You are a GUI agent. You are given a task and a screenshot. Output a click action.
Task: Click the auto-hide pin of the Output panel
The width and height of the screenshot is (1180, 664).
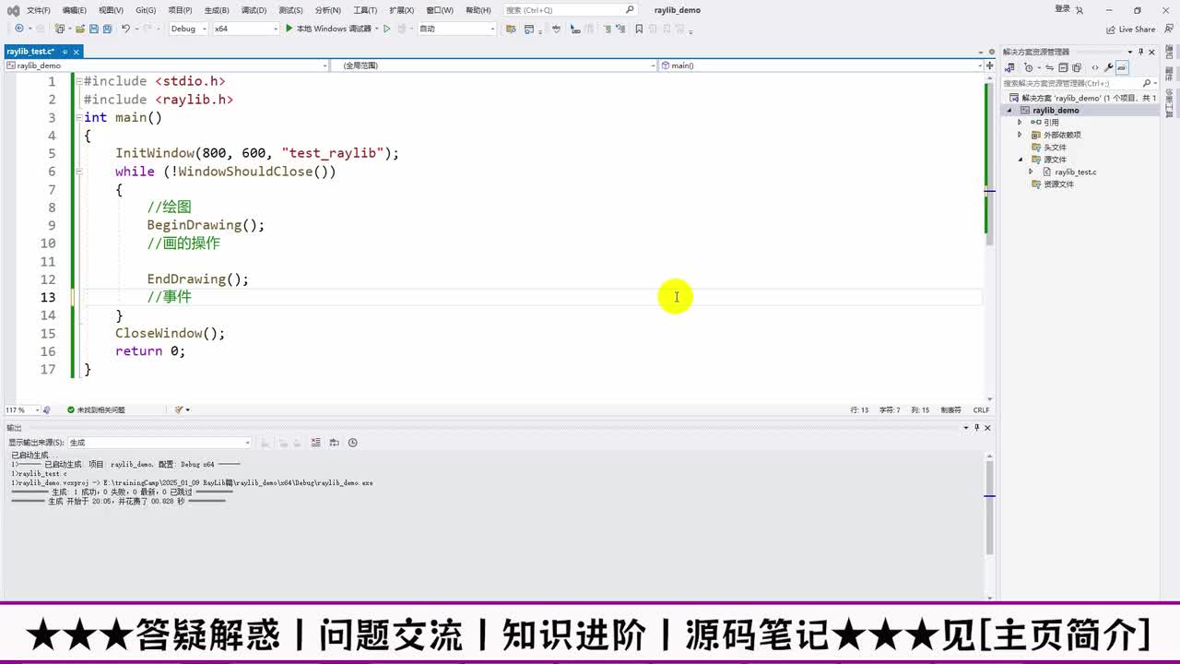[x=977, y=427]
